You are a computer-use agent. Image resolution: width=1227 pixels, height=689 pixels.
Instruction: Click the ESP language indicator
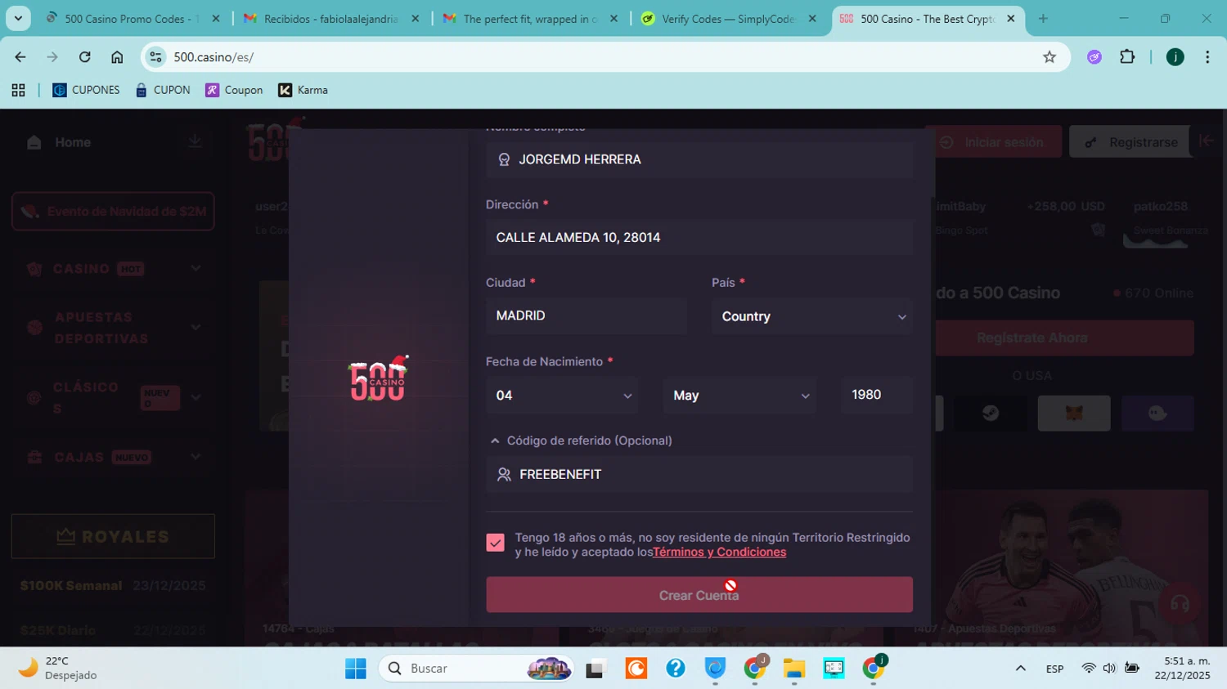click(x=1054, y=669)
